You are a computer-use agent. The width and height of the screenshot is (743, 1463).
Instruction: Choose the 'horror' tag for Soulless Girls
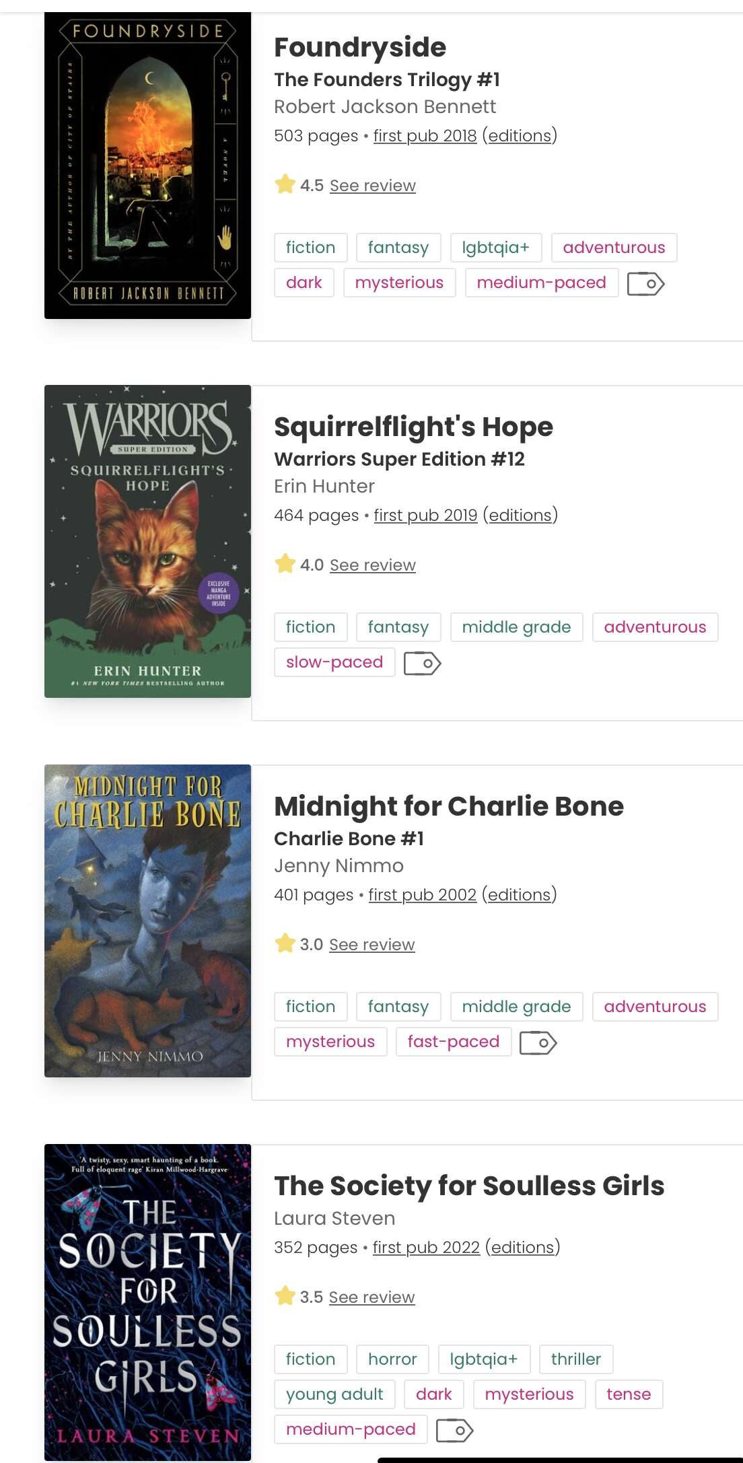tap(392, 1359)
